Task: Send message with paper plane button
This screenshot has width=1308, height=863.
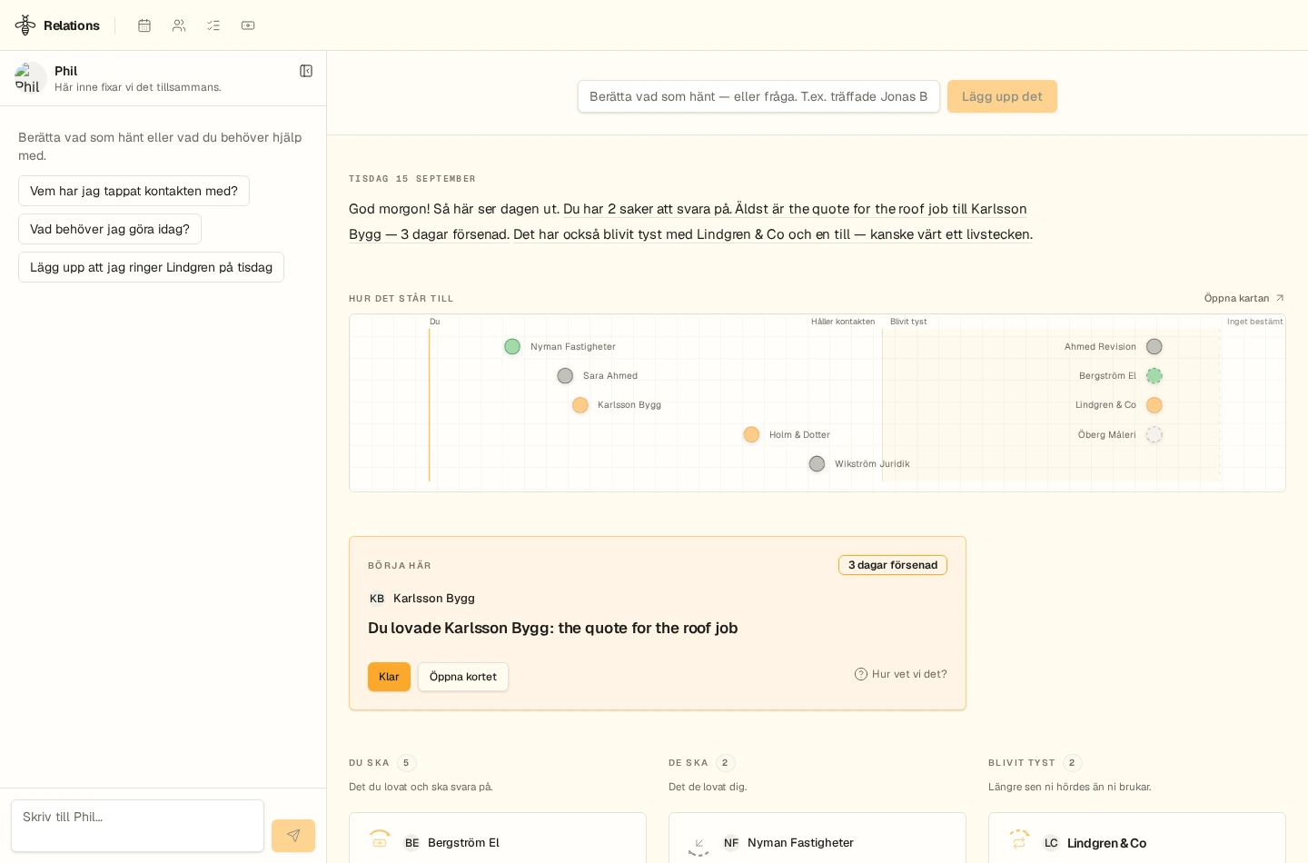Action: click(293, 836)
